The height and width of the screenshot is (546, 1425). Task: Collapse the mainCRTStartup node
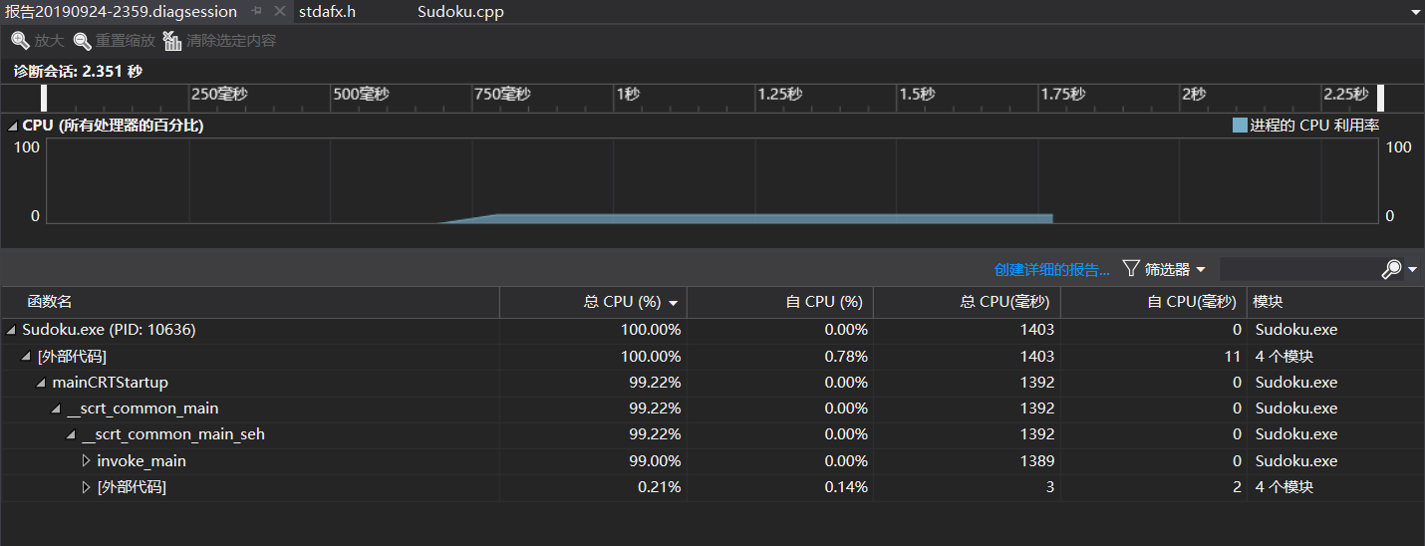pos(41,383)
